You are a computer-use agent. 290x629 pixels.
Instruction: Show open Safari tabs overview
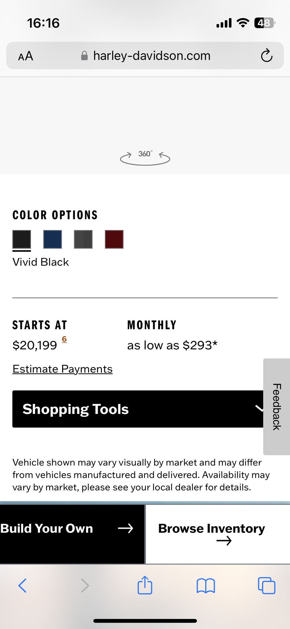pos(266,585)
